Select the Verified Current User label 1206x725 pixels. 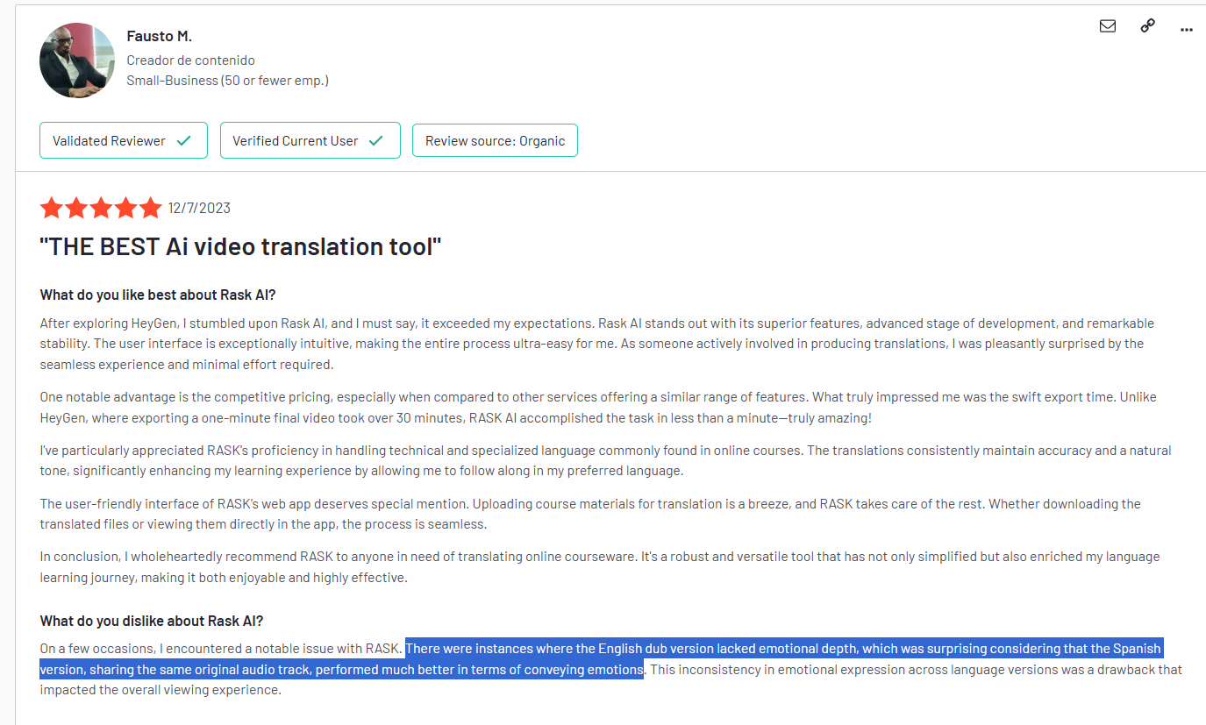pyautogui.click(x=295, y=140)
